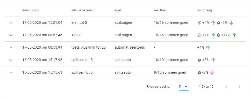The height and width of the screenshot is (98, 250).
Task: Go to next page of results
Action: [x=239, y=87]
